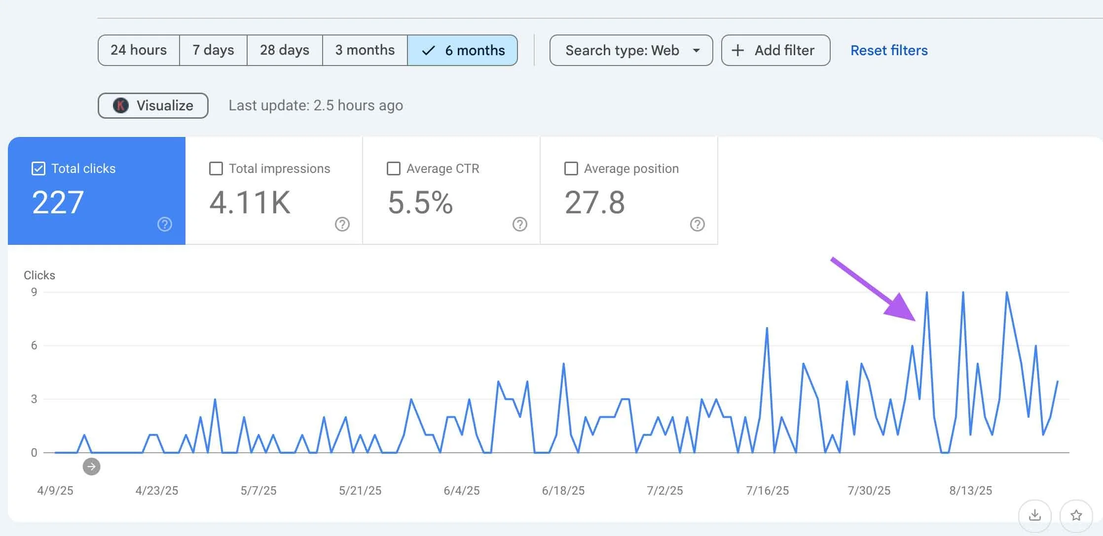The image size is (1103, 536).
Task: Select the 7 days range
Action: pyautogui.click(x=213, y=50)
